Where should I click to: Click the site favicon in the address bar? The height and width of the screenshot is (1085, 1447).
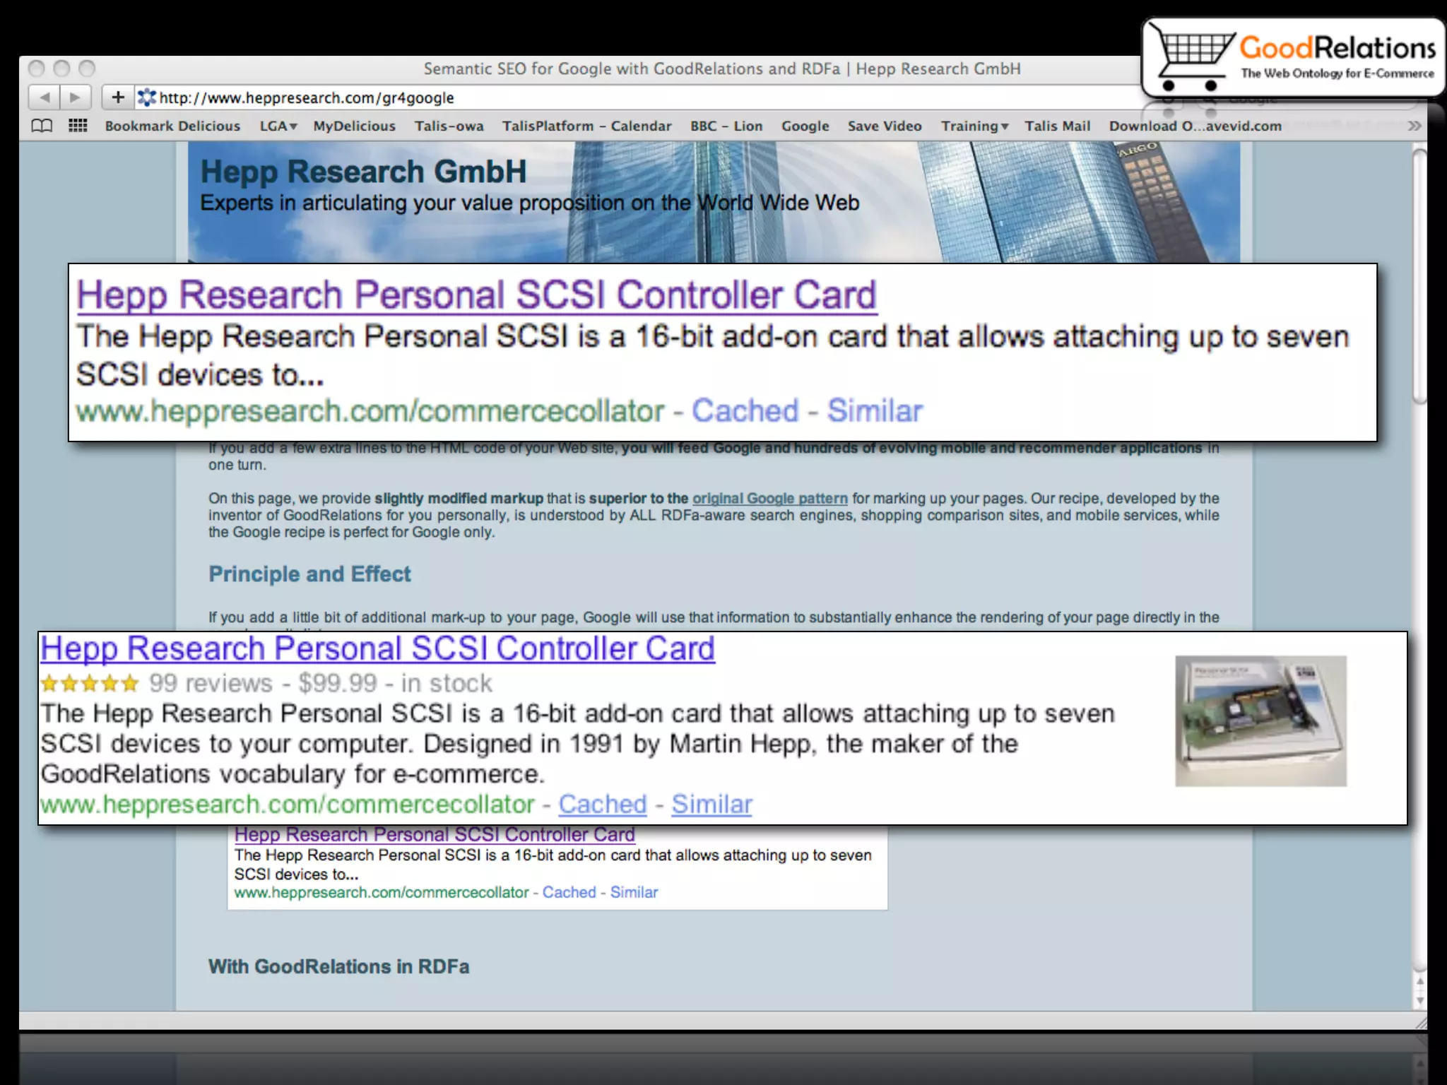point(147,97)
